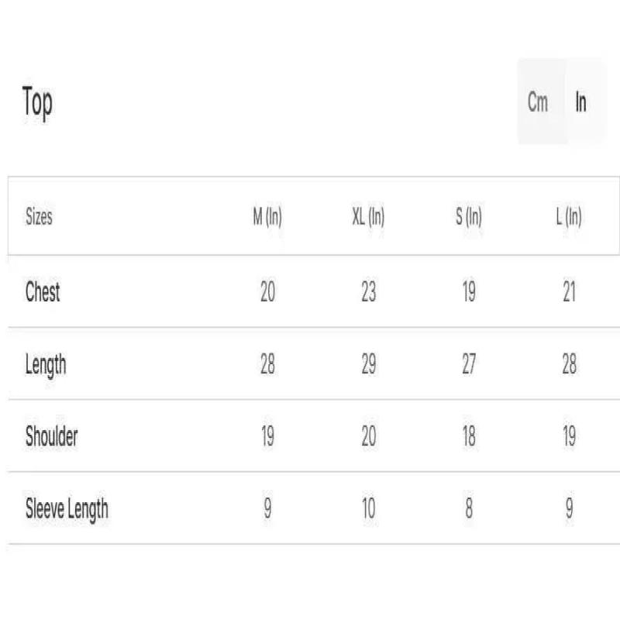
Task: Click the XL chest value 23
Action: click(368, 292)
